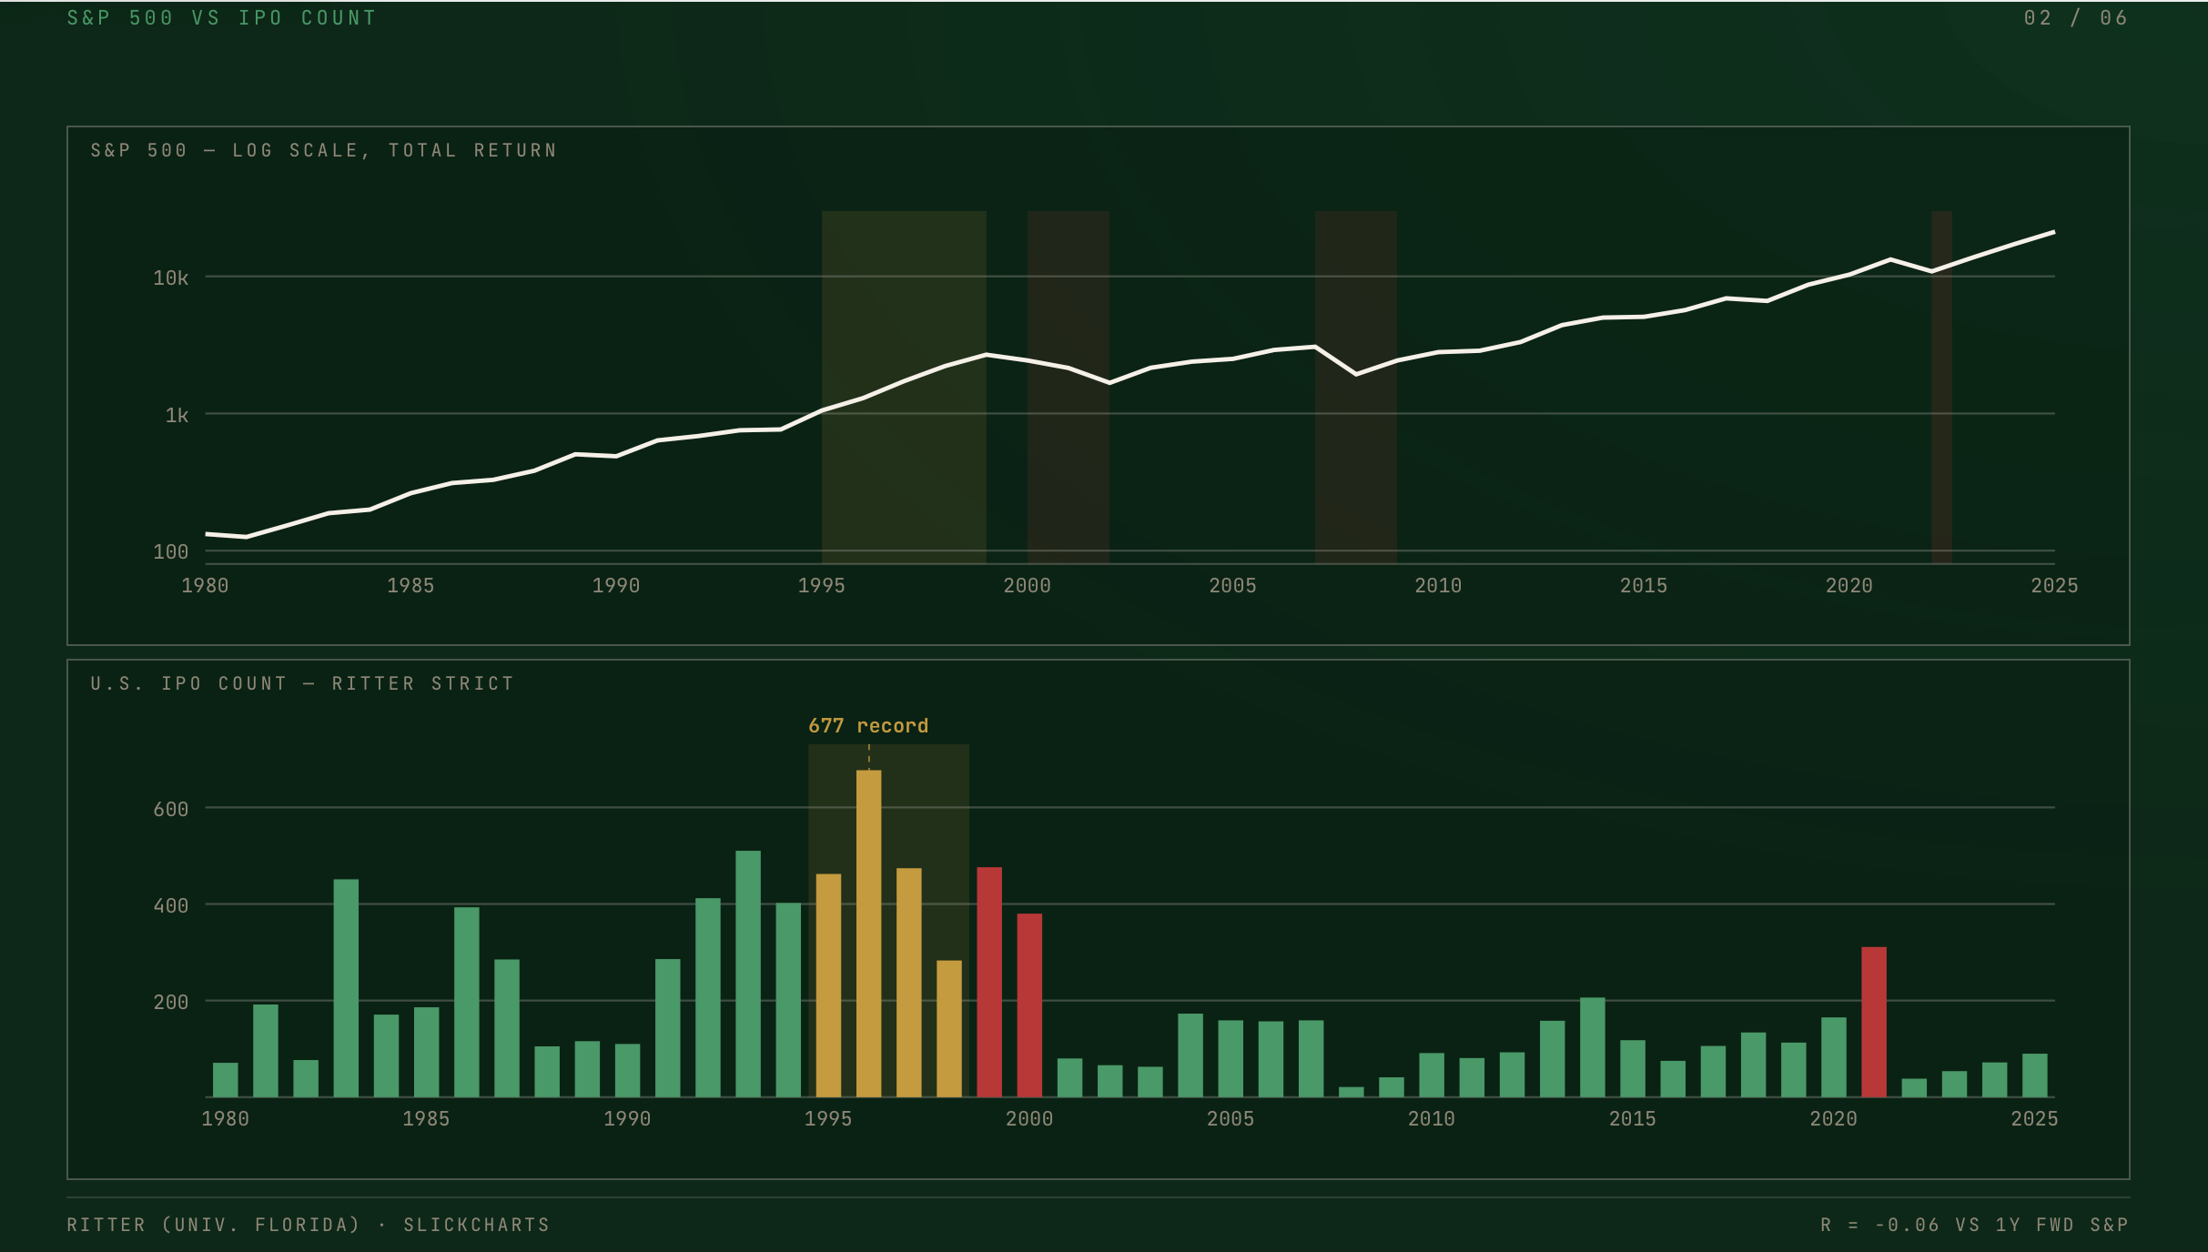Click the 10k y-axis label
Image resolution: width=2208 pixels, height=1252 pixels.
coord(170,278)
